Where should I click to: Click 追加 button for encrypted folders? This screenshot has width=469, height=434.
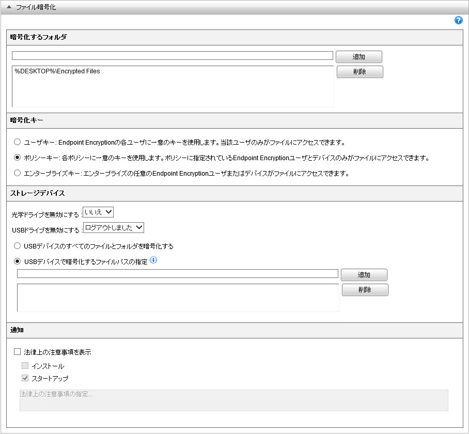pyautogui.click(x=358, y=57)
